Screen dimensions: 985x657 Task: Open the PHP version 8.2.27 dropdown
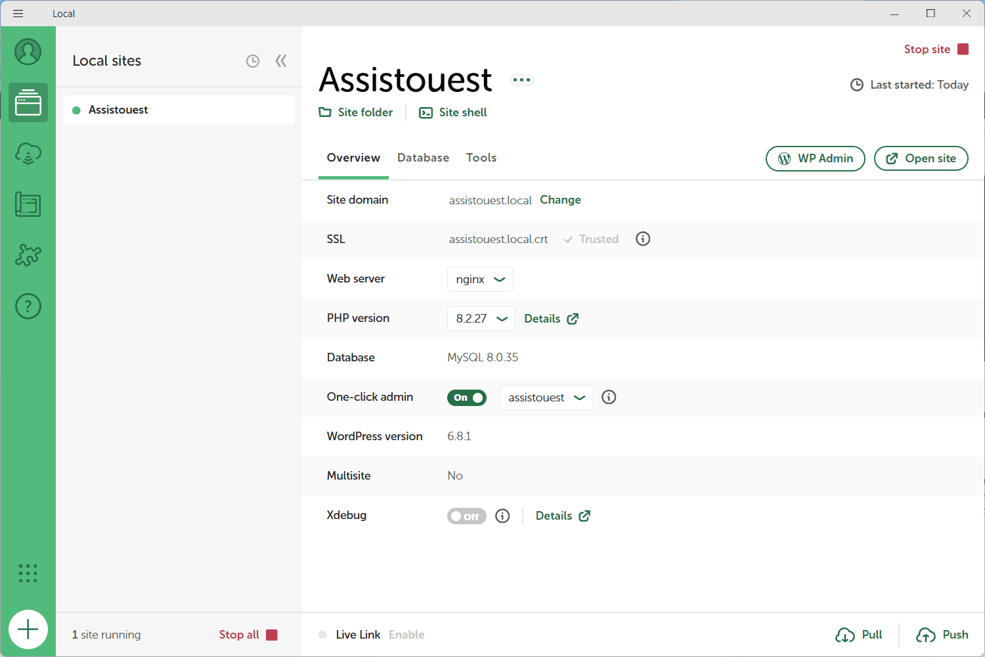(481, 319)
